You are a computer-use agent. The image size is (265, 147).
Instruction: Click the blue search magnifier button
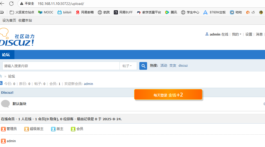[143, 66]
